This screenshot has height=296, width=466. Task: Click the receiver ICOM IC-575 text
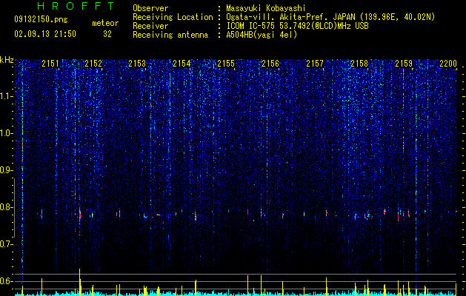coord(297,26)
